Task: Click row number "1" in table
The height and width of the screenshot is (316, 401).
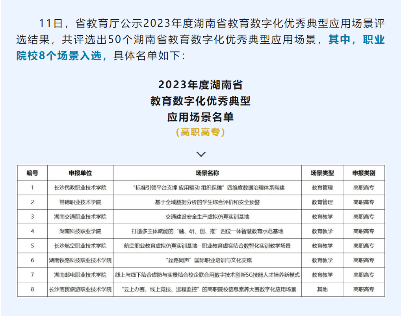Action: (32, 188)
